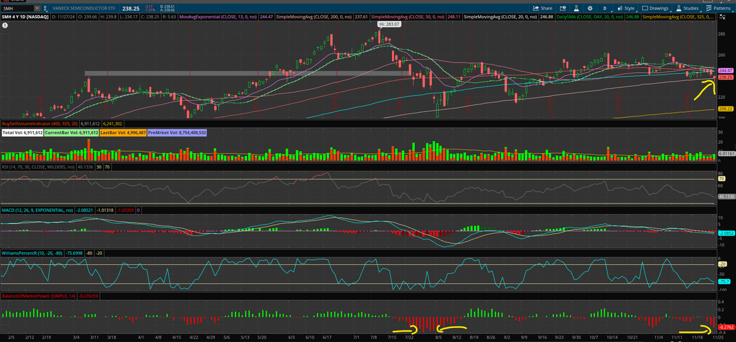Image resolution: width=736 pixels, height=342 pixels.
Task: Open the Style menu
Action: coord(626,9)
